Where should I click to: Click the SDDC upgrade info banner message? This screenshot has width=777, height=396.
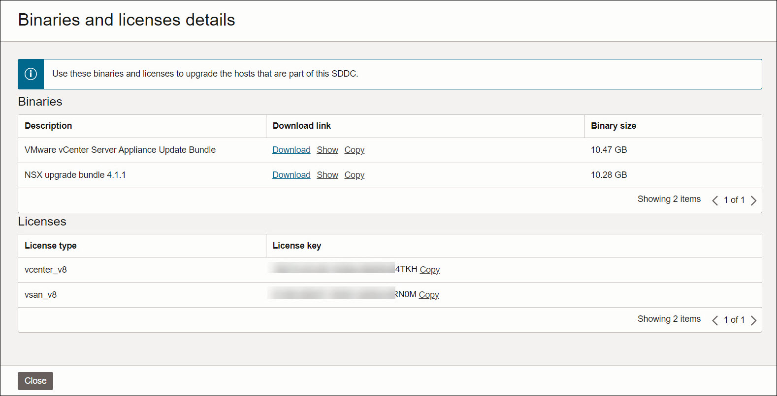pyautogui.click(x=205, y=74)
